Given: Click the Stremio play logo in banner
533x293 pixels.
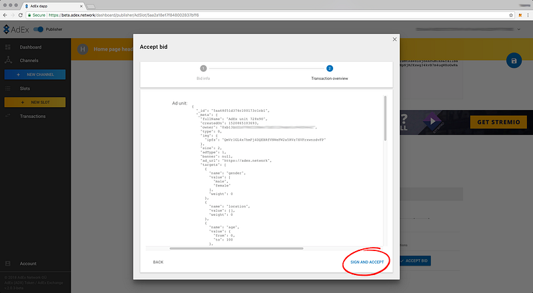Looking at the screenshot, I should pyautogui.click(x=432, y=121).
